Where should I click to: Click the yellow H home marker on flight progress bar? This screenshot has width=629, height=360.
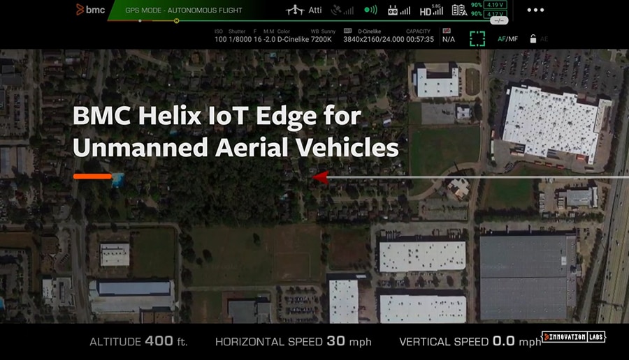(177, 21)
